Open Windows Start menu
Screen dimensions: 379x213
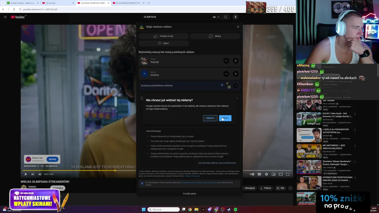[x=144, y=209]
